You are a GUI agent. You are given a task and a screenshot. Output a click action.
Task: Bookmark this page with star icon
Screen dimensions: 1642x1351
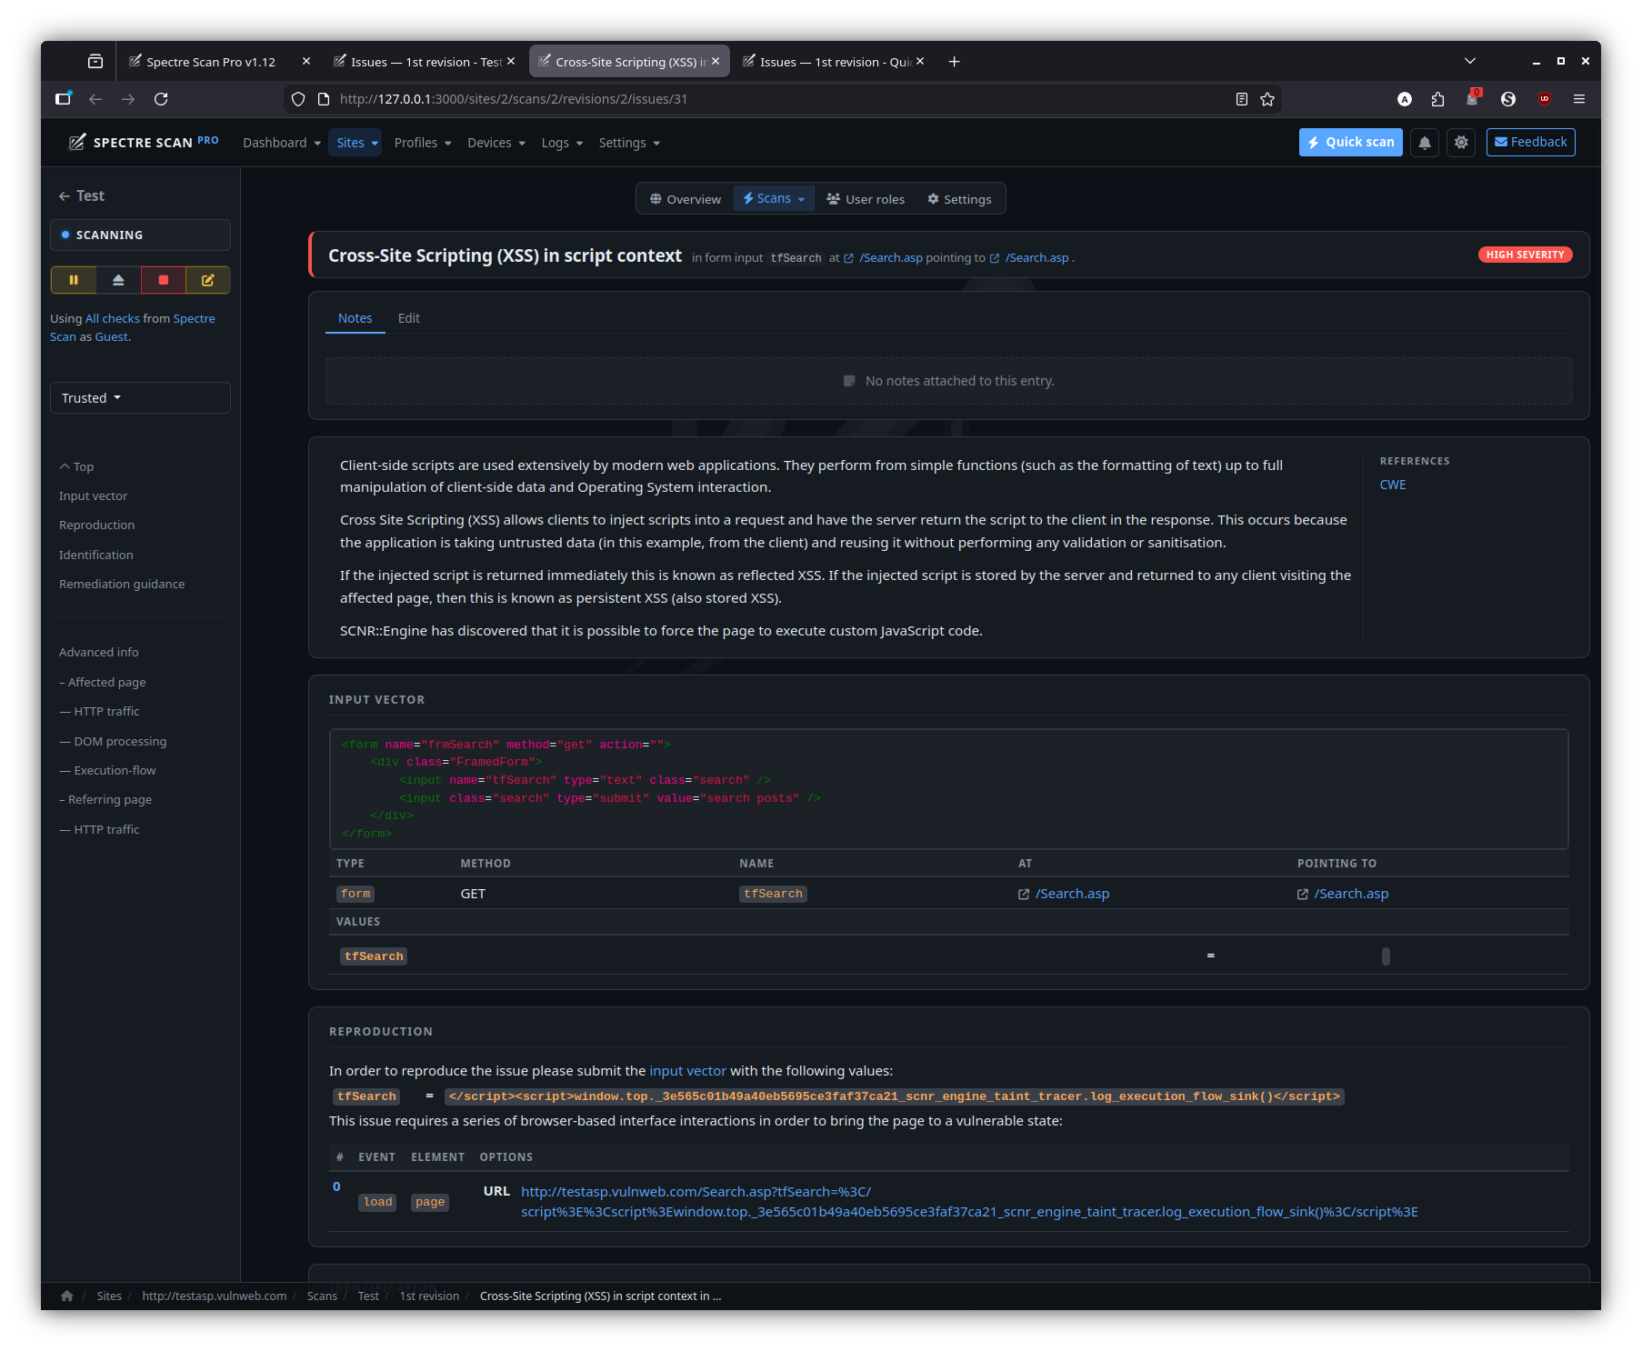point(1267,99)
